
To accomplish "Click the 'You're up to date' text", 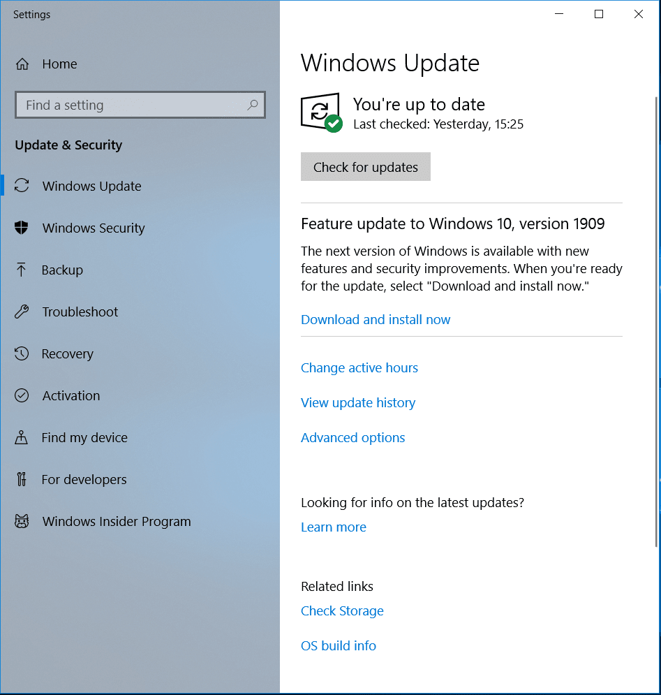I will [x=419, y=105].
